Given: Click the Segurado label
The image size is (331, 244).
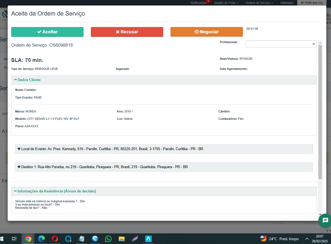Looking at the screenshot, I should [x=122, y=69].
